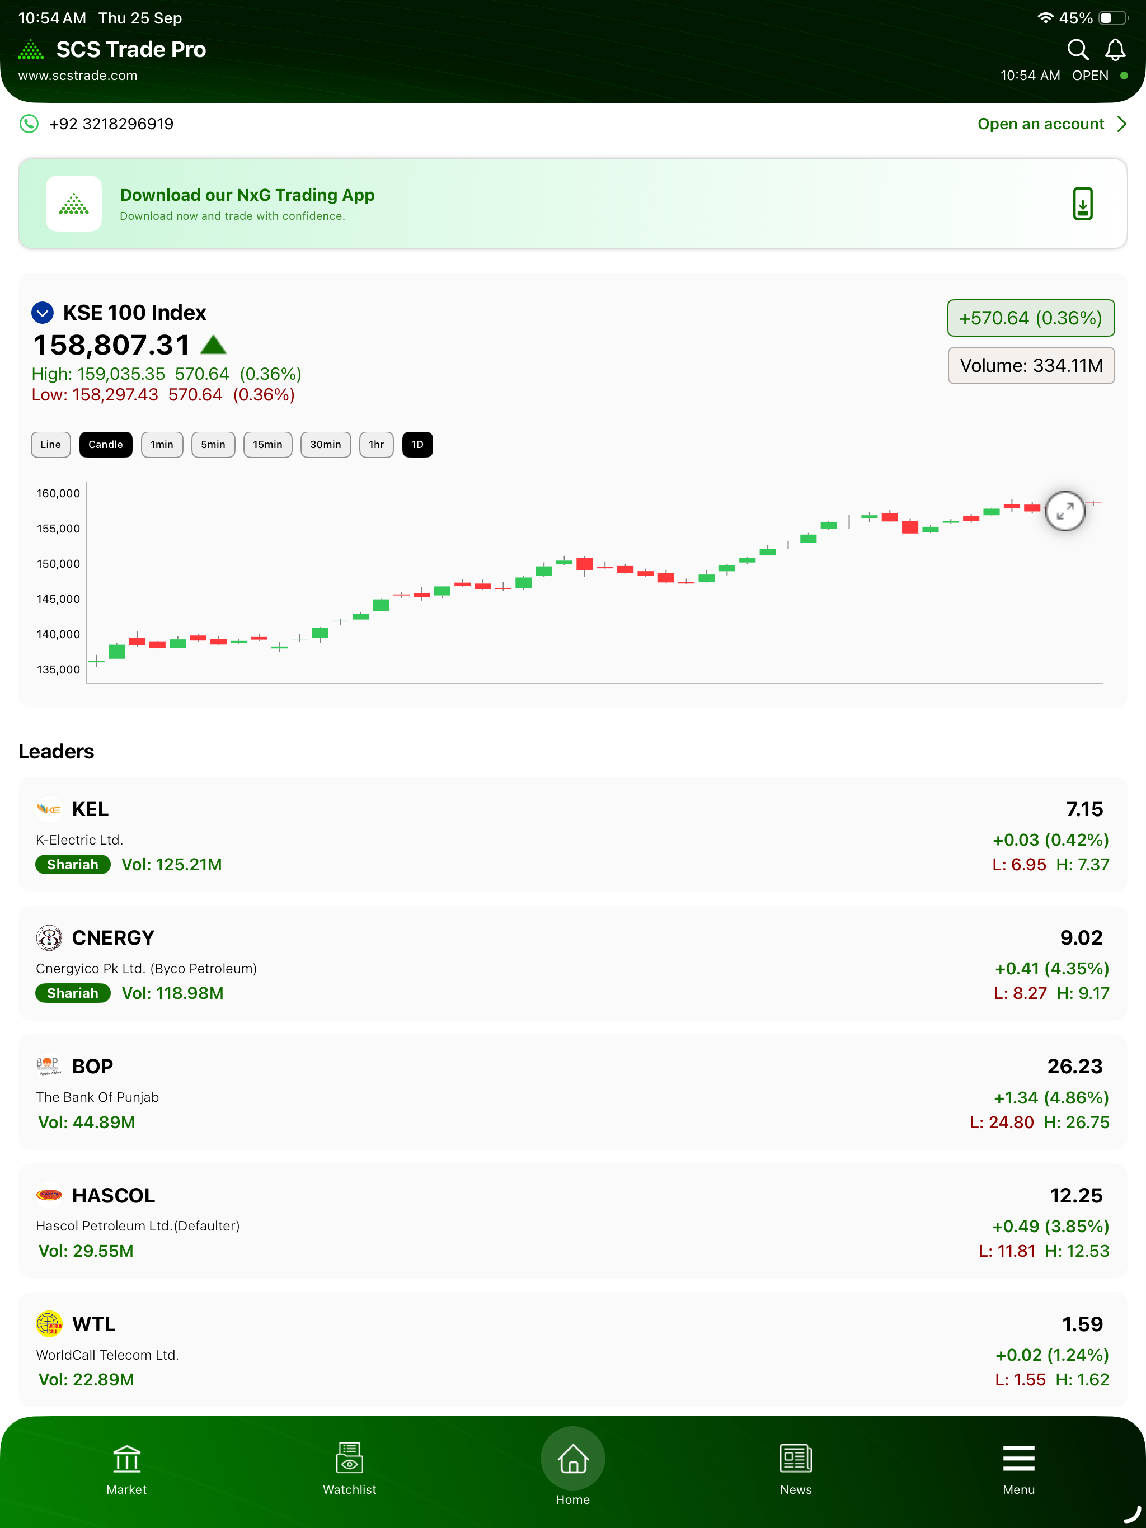The width and height of the screenshot is (1146, 1528).
Task: Open the Market tab
Action: tap(126, 1469)
